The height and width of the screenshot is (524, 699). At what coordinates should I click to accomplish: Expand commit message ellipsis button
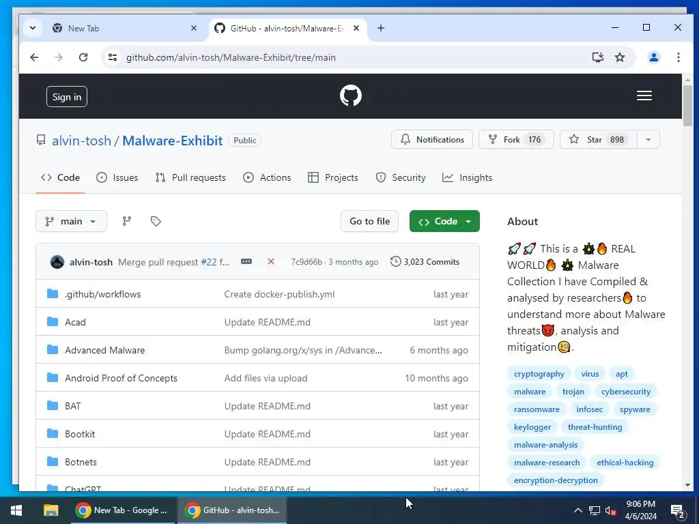tap(246, 261)
